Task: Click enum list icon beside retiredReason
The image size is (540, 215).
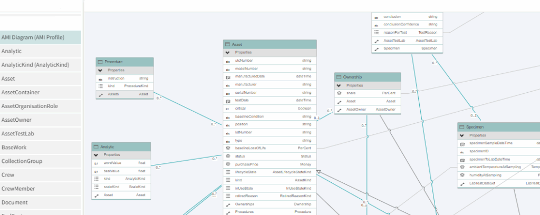Action: pos(228,196)
